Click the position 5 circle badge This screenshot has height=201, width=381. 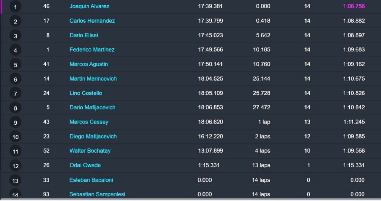(x=15, y=65)
